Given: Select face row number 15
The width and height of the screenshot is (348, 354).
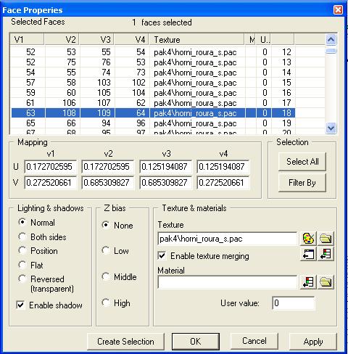Looking at the screenshot, I should coord(153,83).
